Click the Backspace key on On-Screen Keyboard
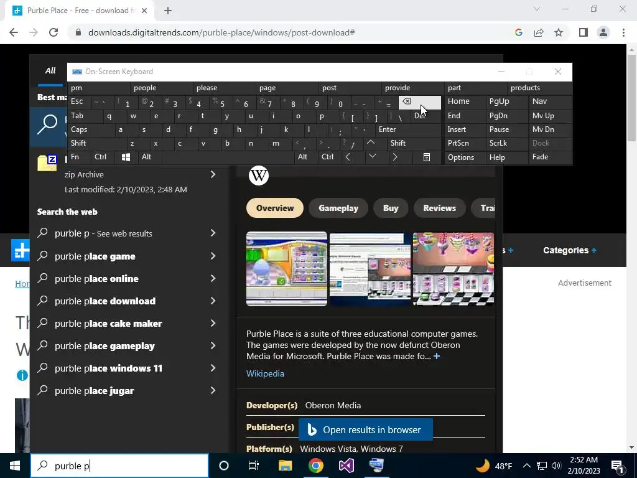This screenshot has width=637, height=478. [420, 102]
